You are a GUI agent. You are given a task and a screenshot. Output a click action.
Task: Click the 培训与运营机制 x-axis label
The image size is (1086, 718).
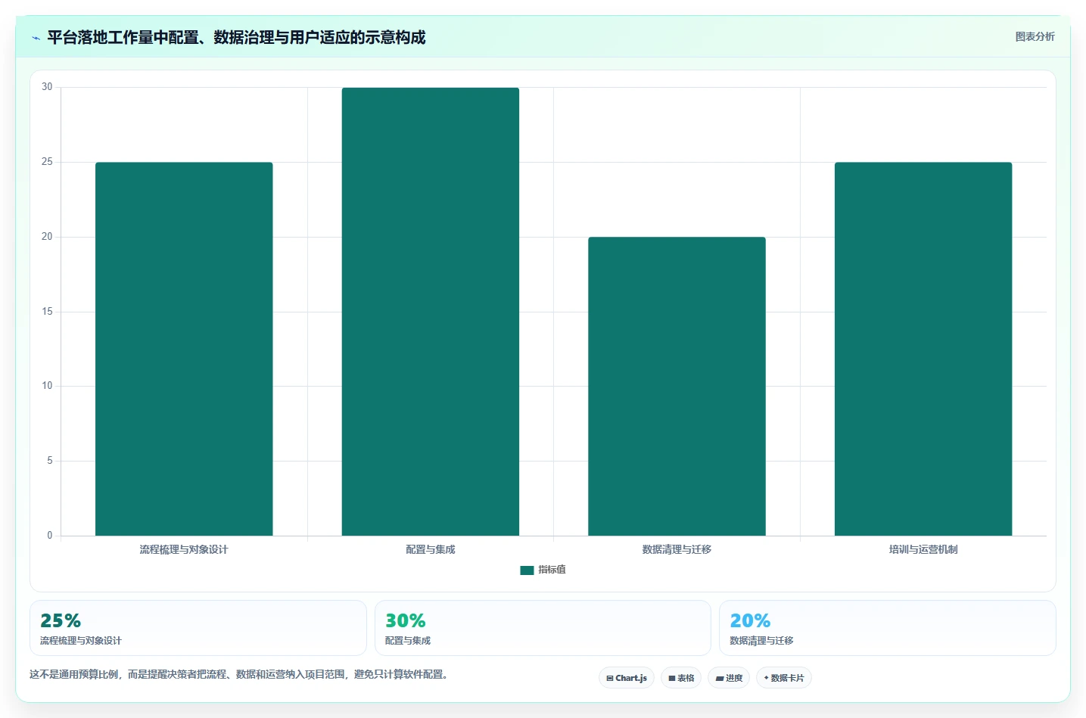point(923,549)
